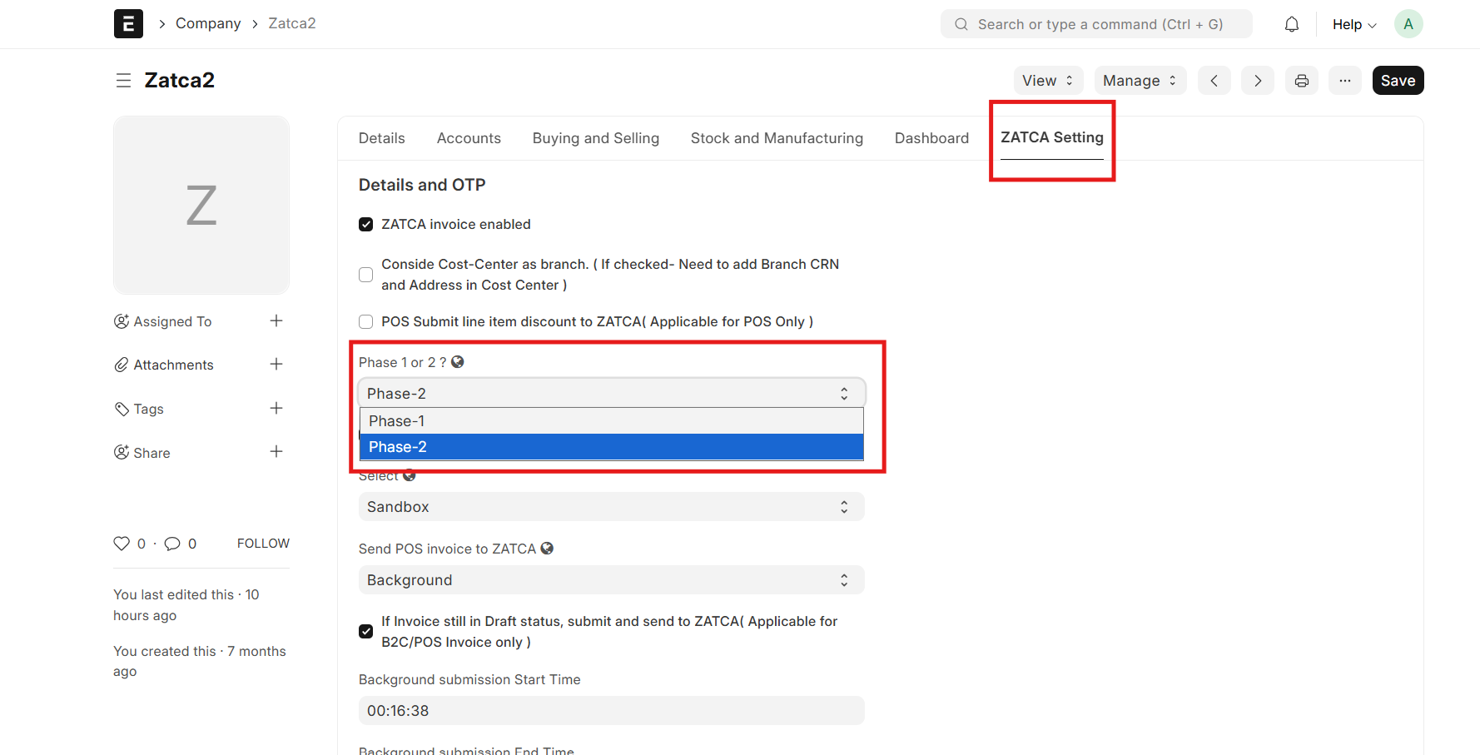Choose Phase-1 from the dropdown list
Image resolution: width=1480 pixels, height=755 pixels.
612,421
